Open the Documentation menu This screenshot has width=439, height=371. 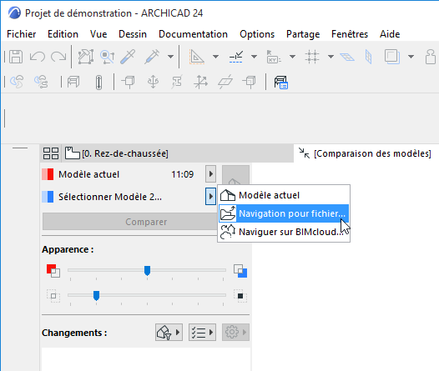193,34
